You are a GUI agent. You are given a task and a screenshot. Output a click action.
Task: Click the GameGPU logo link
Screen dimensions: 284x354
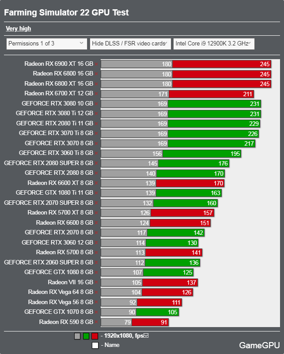(259, 346)
